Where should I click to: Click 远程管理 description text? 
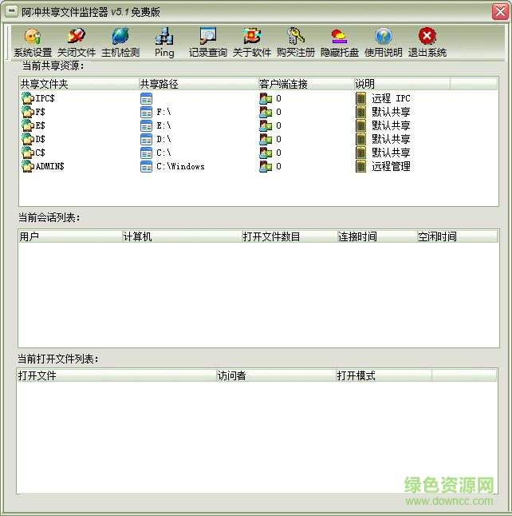[391, 166]
